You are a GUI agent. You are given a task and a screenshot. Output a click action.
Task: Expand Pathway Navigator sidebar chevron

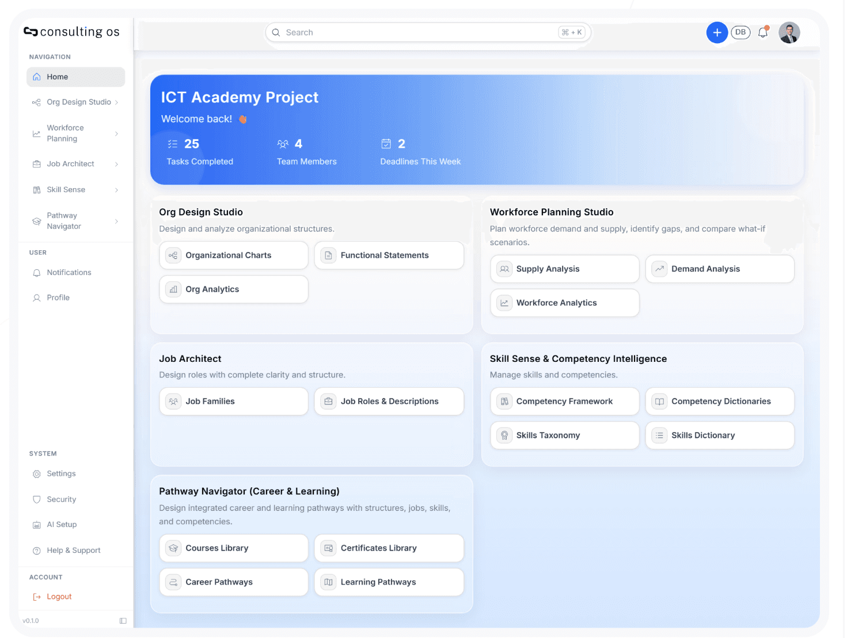pyautogui.click(x=117, y=221)
